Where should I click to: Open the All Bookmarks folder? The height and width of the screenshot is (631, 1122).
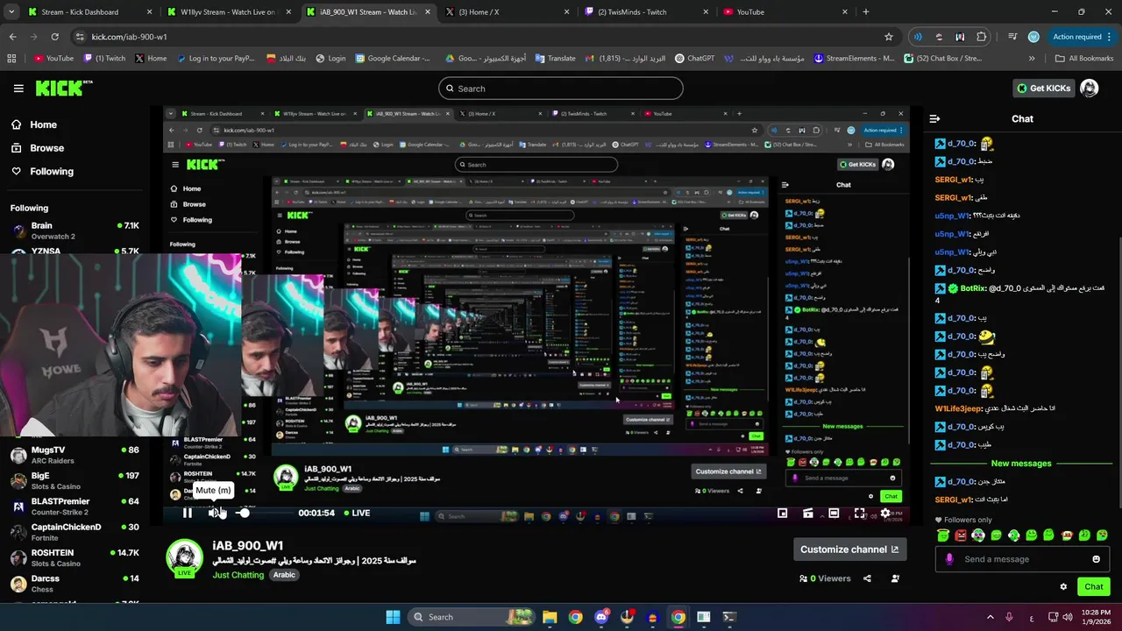click(x=1083, y=59)
